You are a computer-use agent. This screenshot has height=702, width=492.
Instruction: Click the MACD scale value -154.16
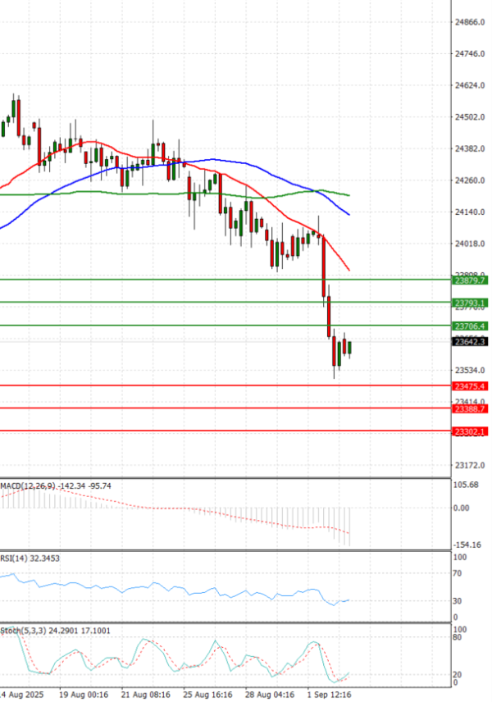467,545
